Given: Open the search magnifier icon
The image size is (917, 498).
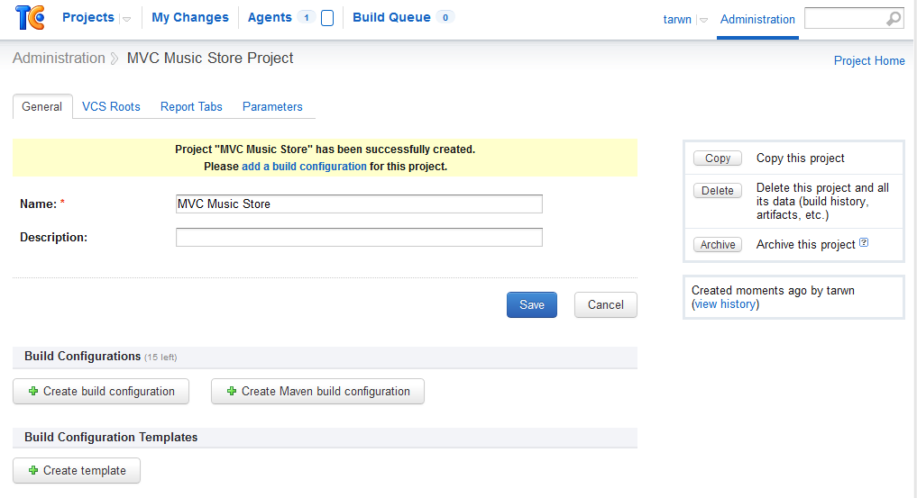Looking at the screenshot, I should (893, 19).
